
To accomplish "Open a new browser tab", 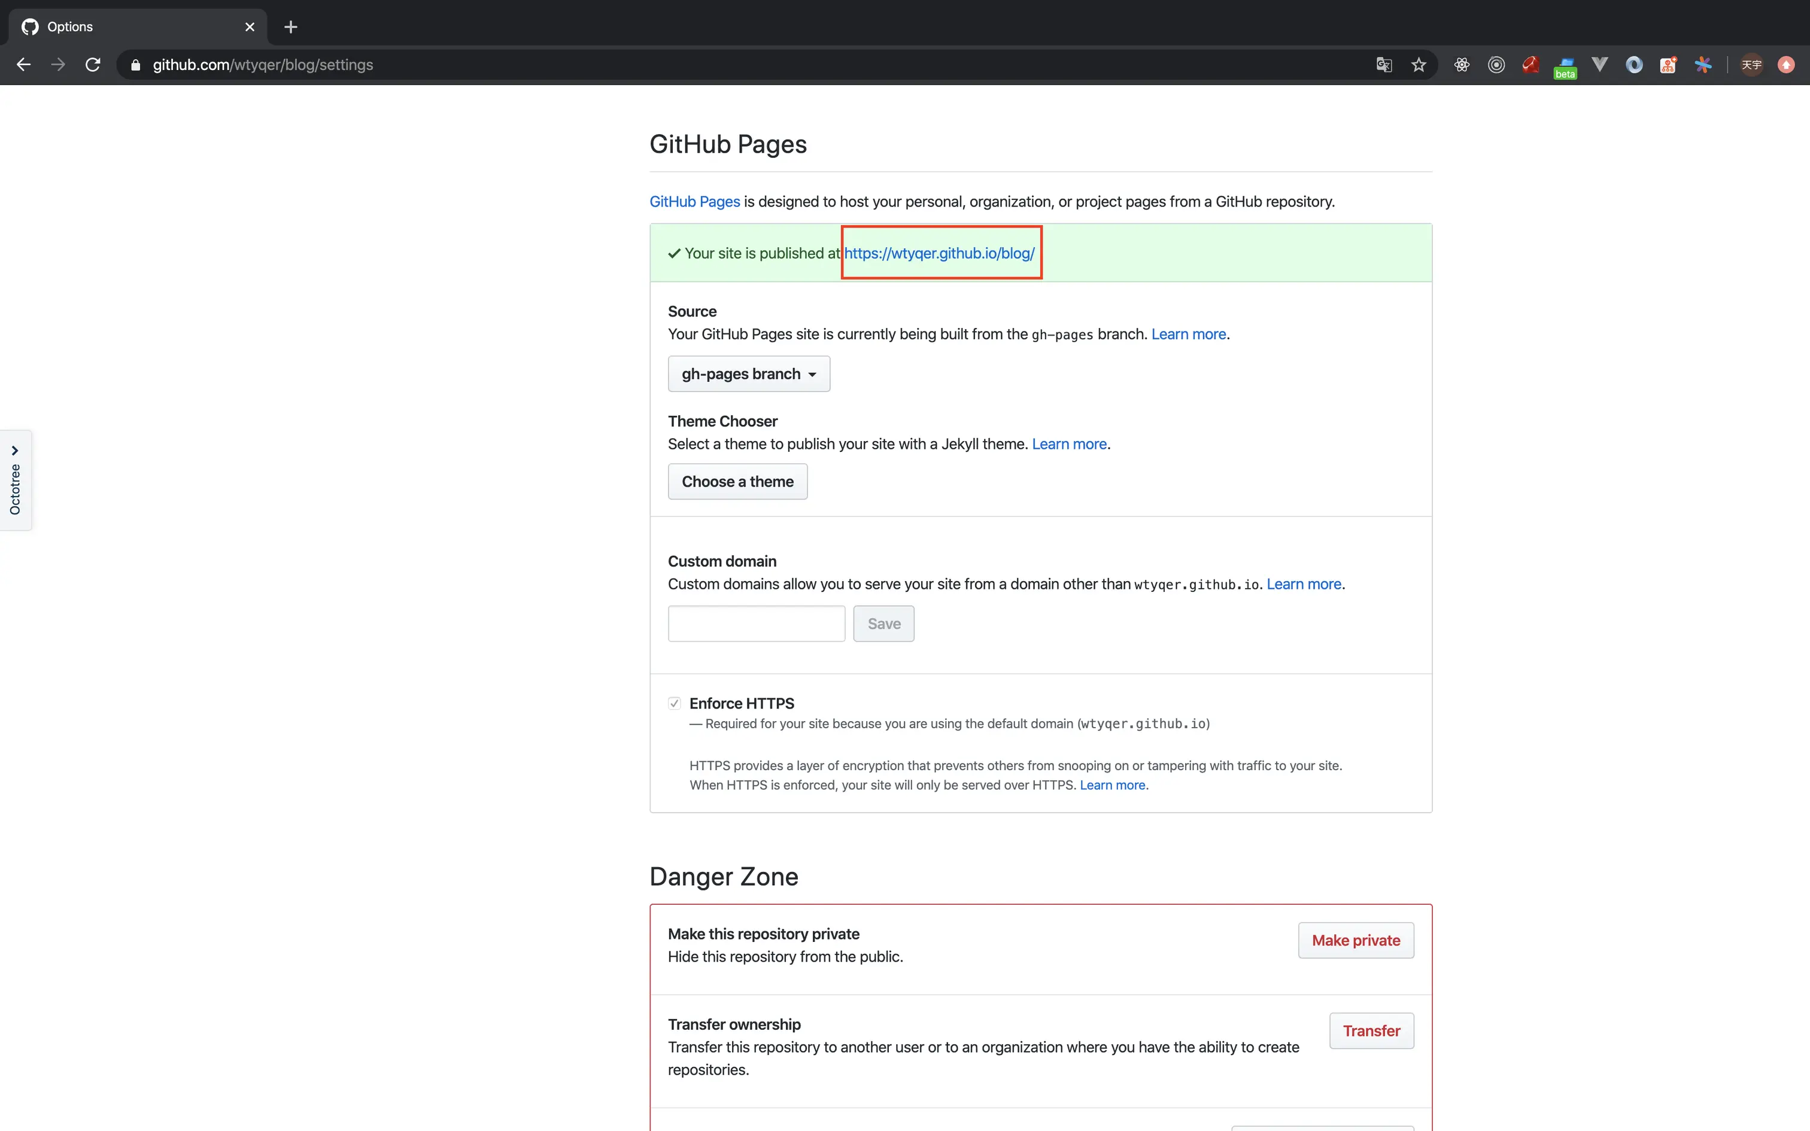I will click(x=291, y=27).
